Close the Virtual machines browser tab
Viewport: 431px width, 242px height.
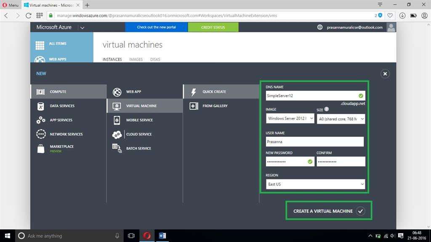[78, 5]
